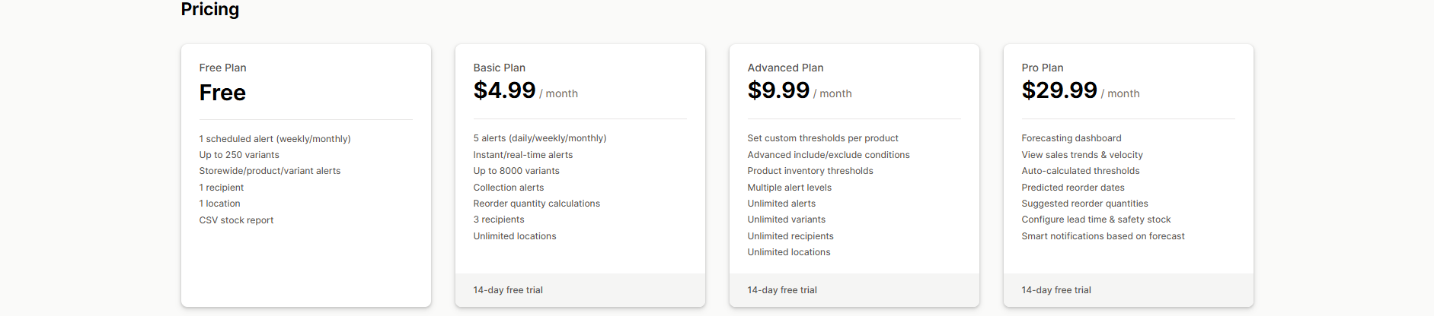1434x316 pixels.
Task: Click the $29.99 monthly price
Action: pyautogui.click(x=1059, y=90)
